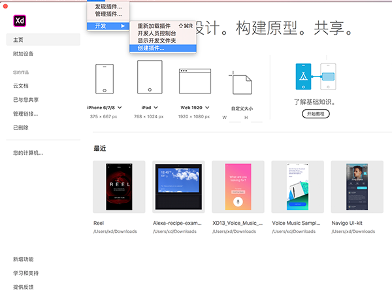Image resolution: width=392 pixels, height=296 pixels.
Task: Select the iPad artboard icon
Action: (150, 78)
